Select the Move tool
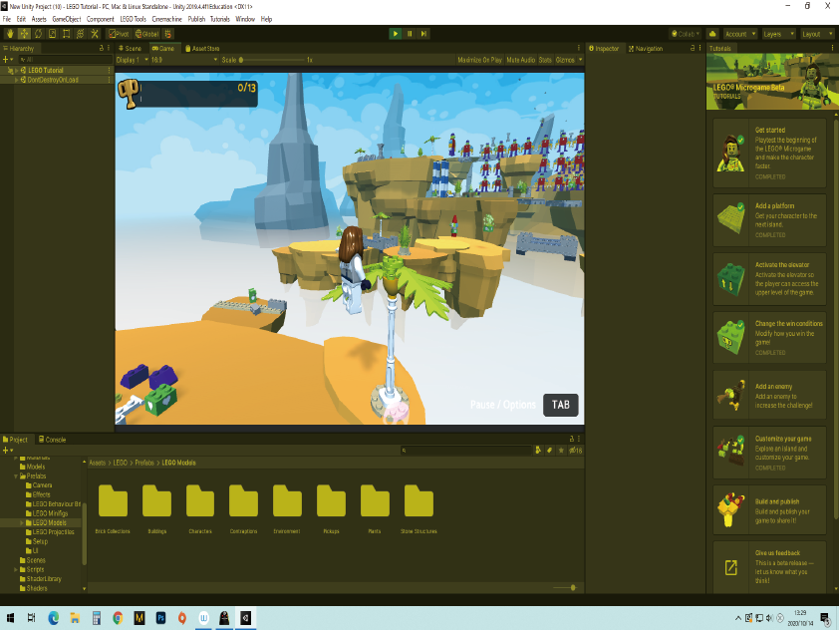Viewport: 839px width, 631px height. [x=24, y=34]
